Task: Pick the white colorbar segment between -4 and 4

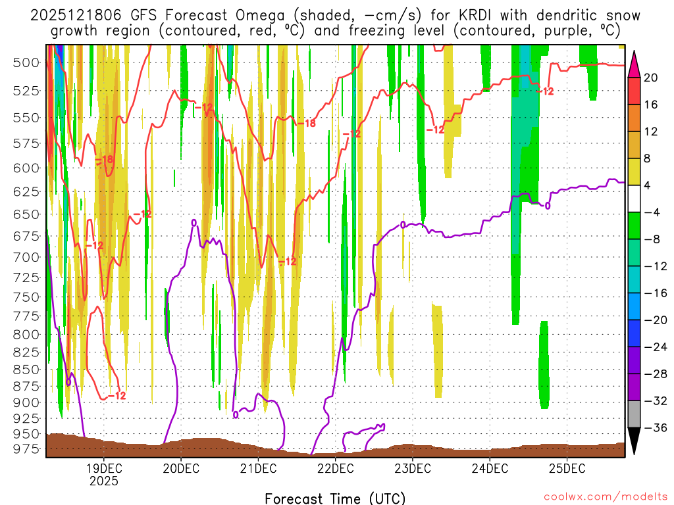Action: pos(634,199)
